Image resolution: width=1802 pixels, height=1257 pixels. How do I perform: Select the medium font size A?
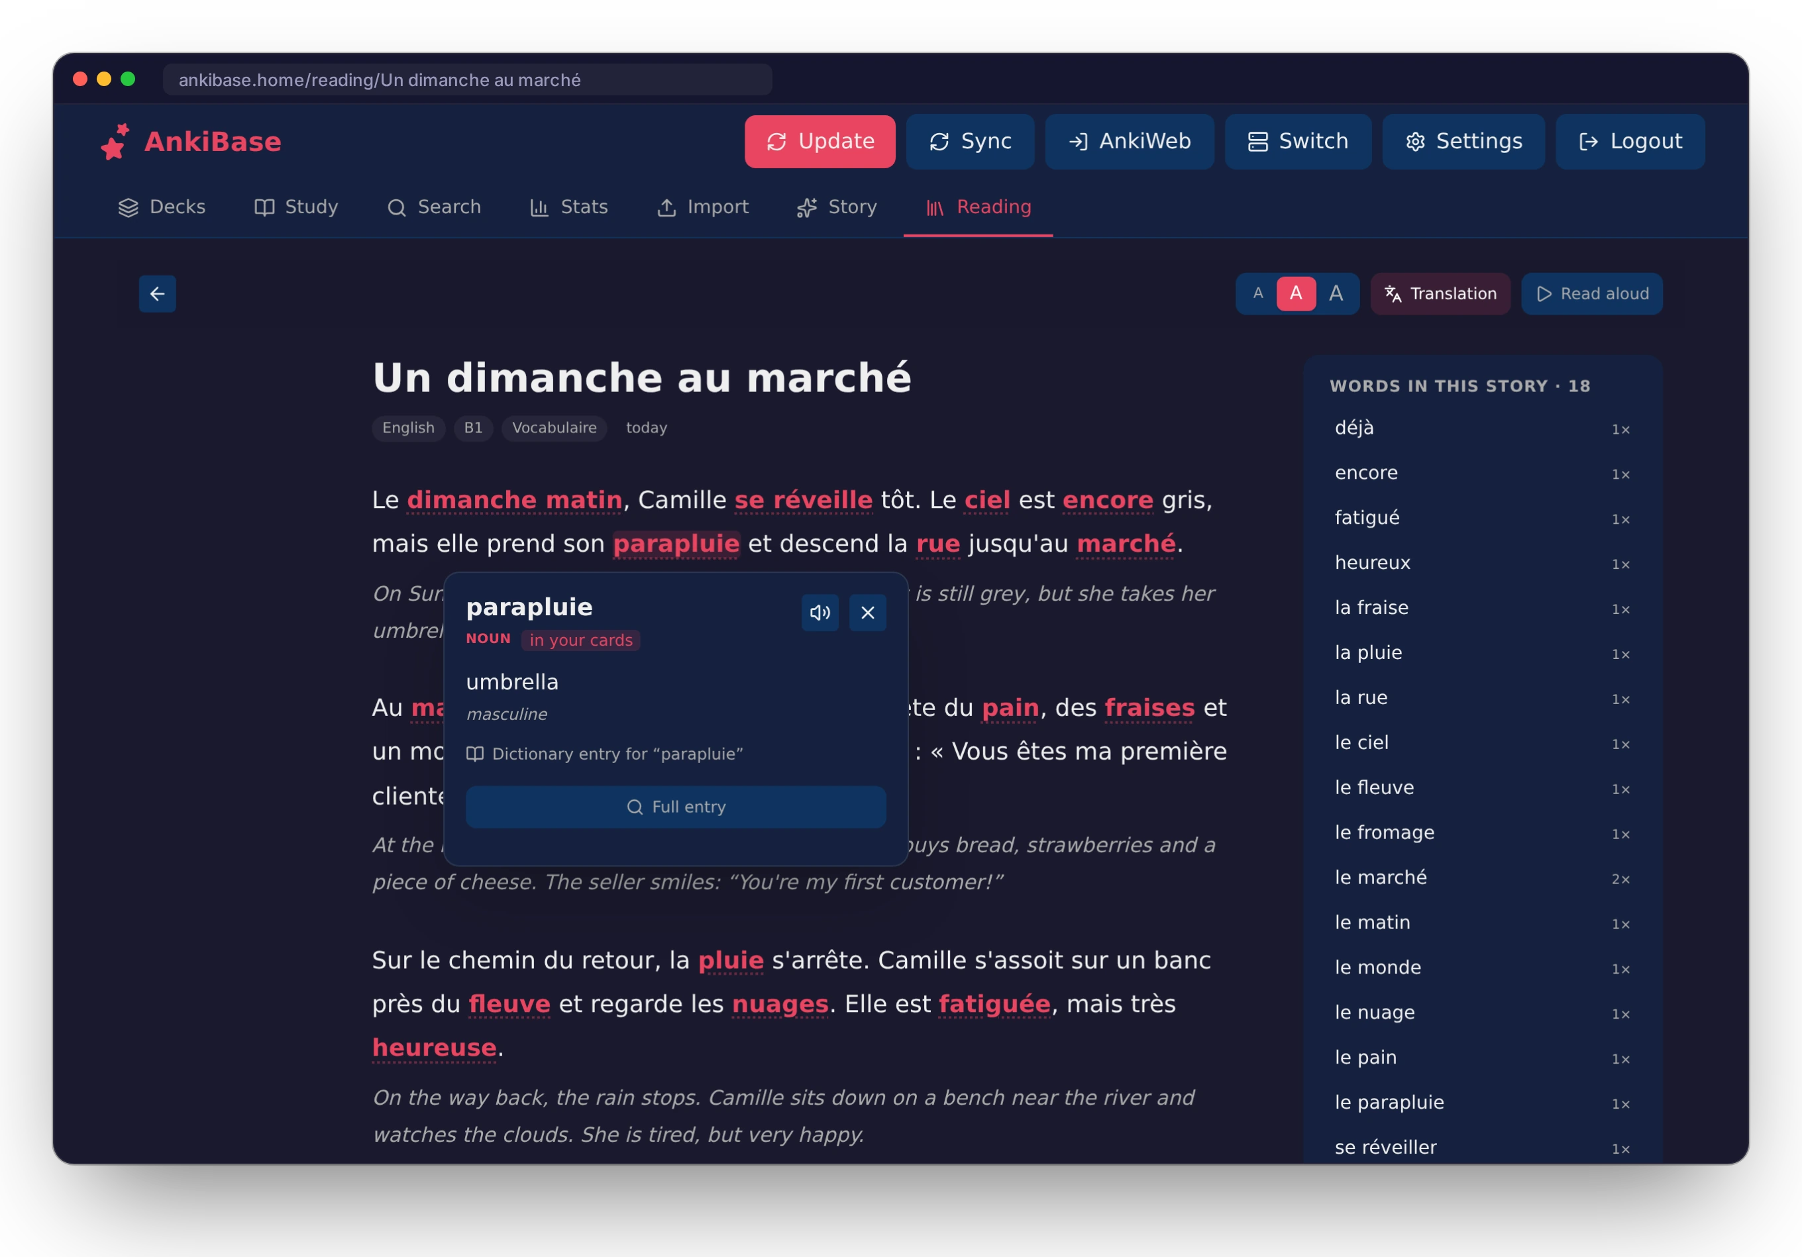[x=1296, y=293]
